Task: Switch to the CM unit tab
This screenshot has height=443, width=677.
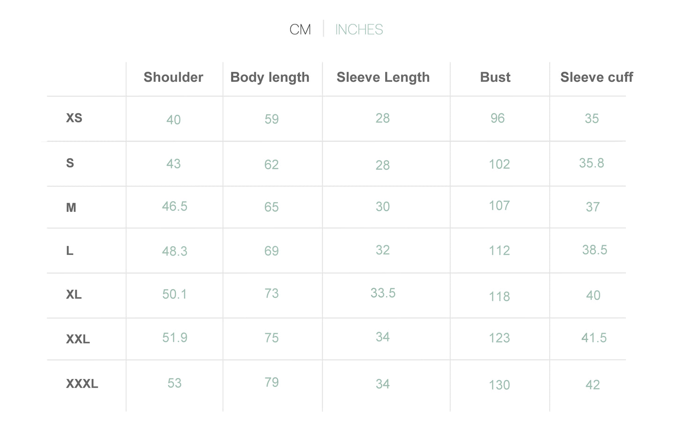Action: [x=300, y=29]
